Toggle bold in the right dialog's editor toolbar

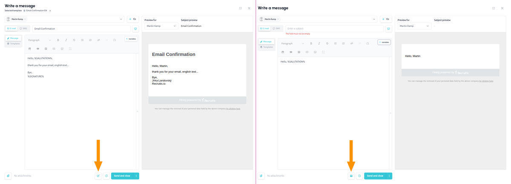(311, 43)
